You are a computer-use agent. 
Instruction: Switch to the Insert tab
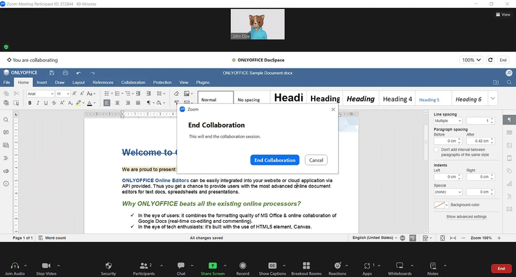coord(42,83)
